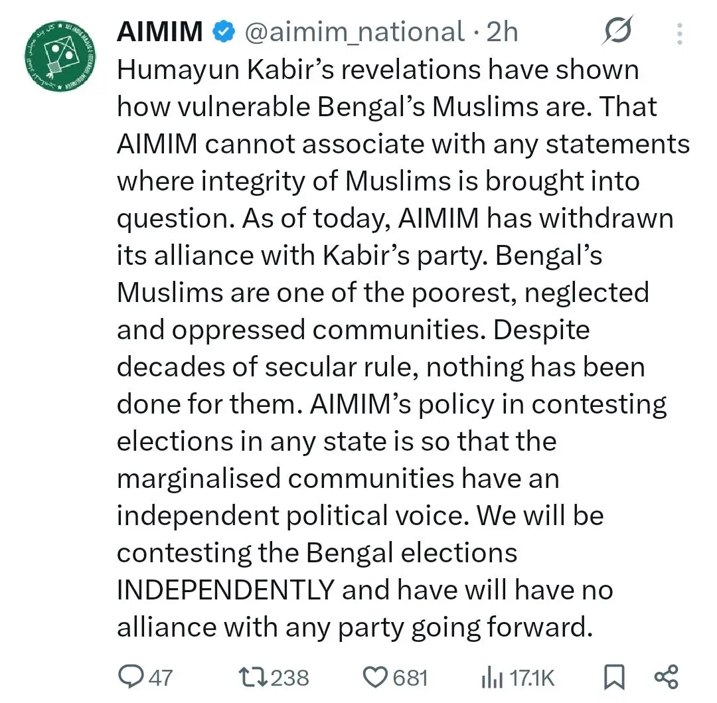Click the reply speech bubble icon

[130, 677]
